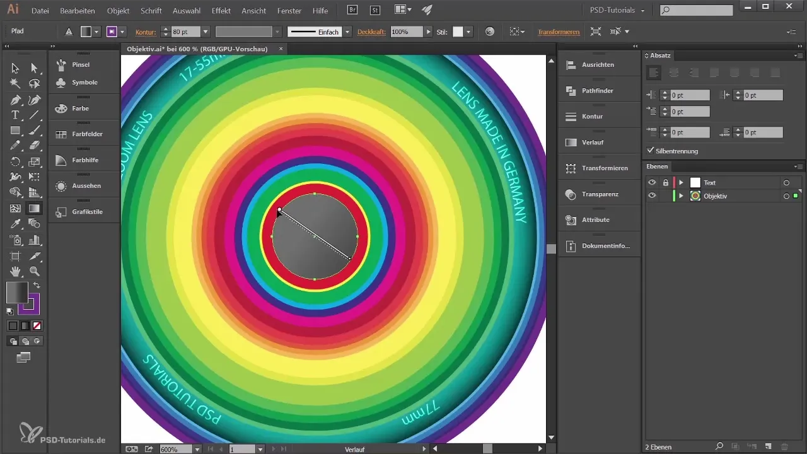Select the Mesh tool

[15, 208]
